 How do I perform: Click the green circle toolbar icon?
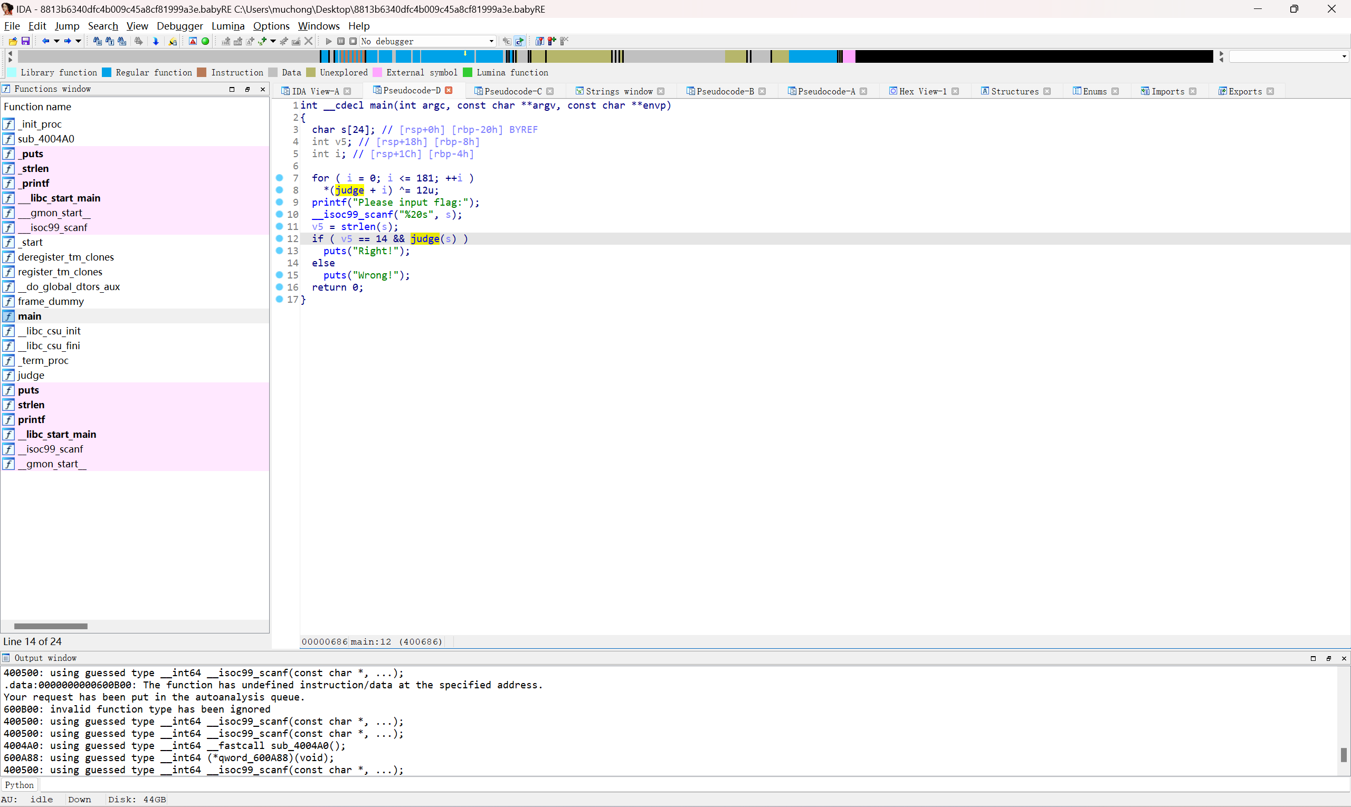pos(205,41)
